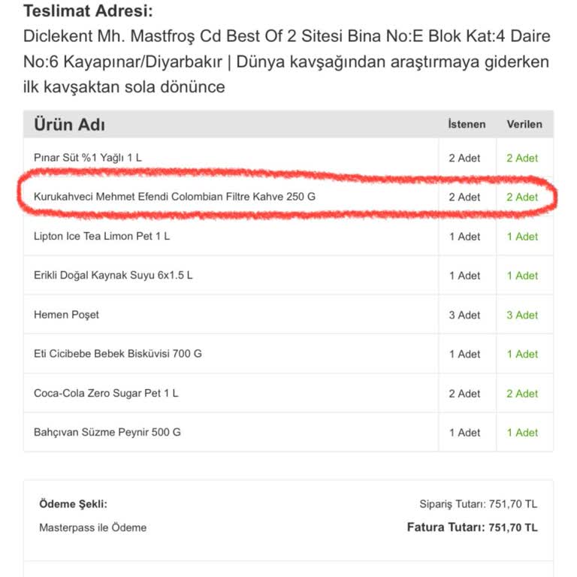
Task: Click the Hemen Poşet item name
Action: point(66,315)
